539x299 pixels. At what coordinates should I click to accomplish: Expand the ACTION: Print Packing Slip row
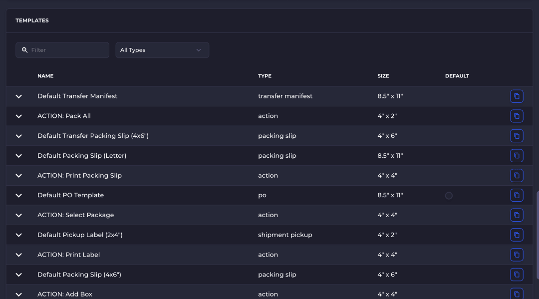coord(19,176)
